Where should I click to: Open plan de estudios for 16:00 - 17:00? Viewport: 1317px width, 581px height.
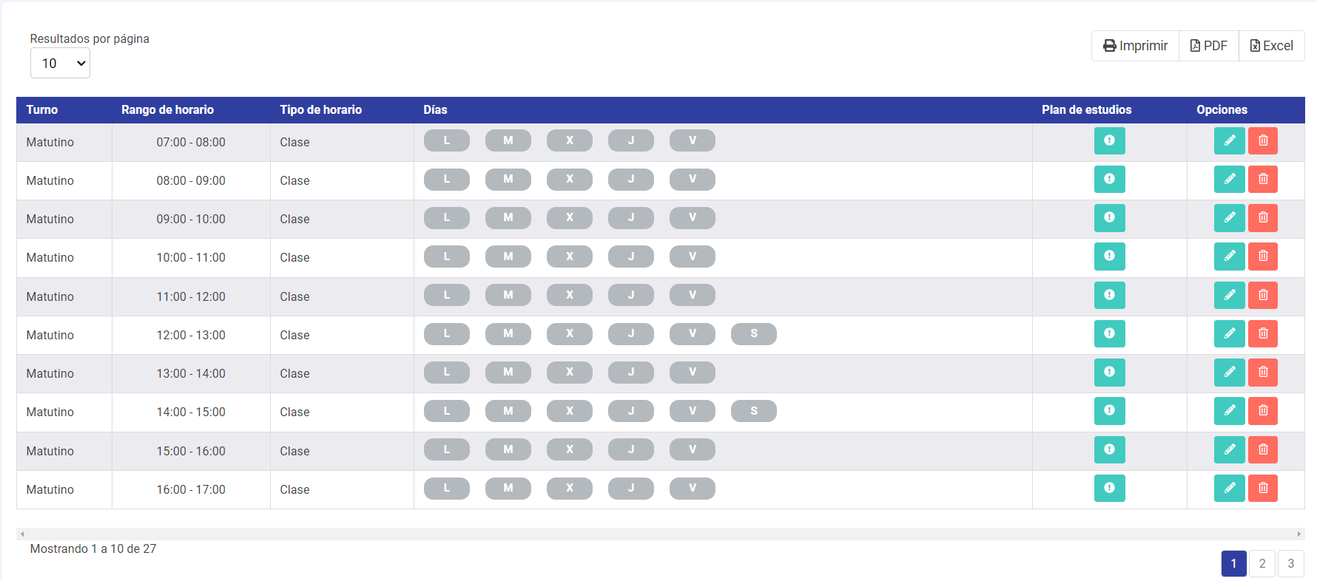pos(1109,488)
